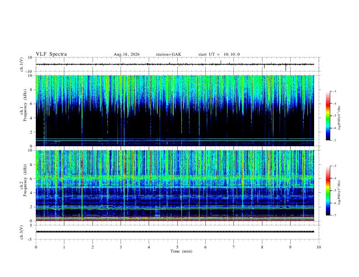Select the start UT 10:10:0 text
Screen dimensions: 359x277
point(219,54)
